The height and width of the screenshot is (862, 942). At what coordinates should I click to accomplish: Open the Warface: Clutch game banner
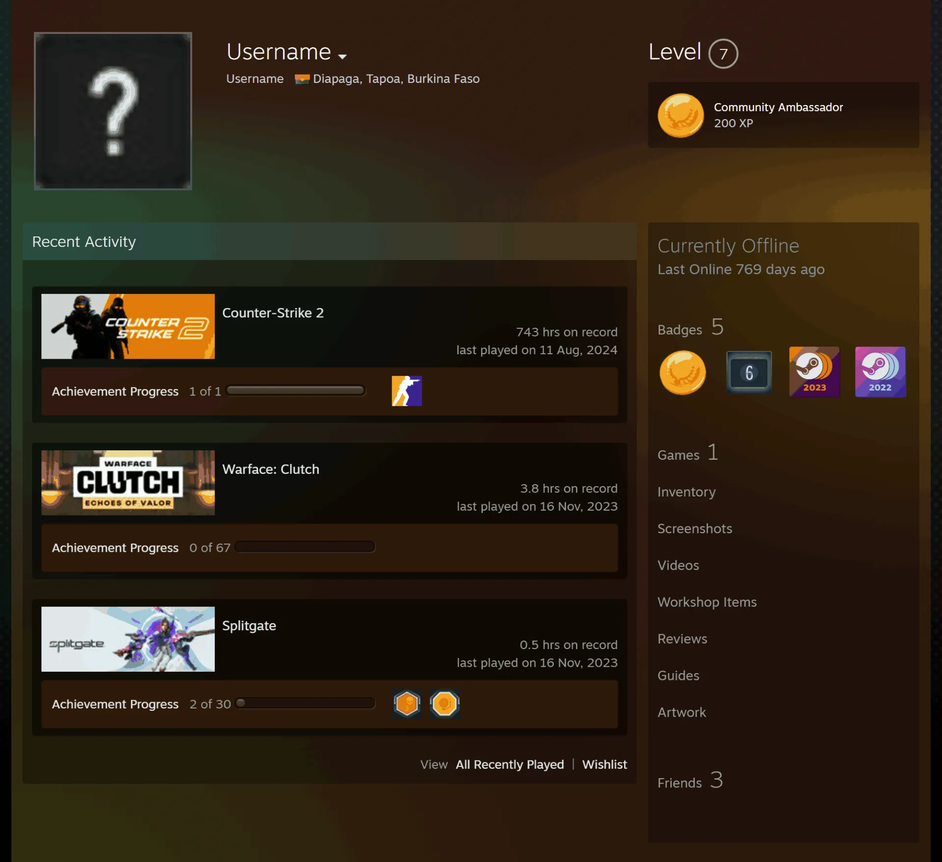point(128,483)
